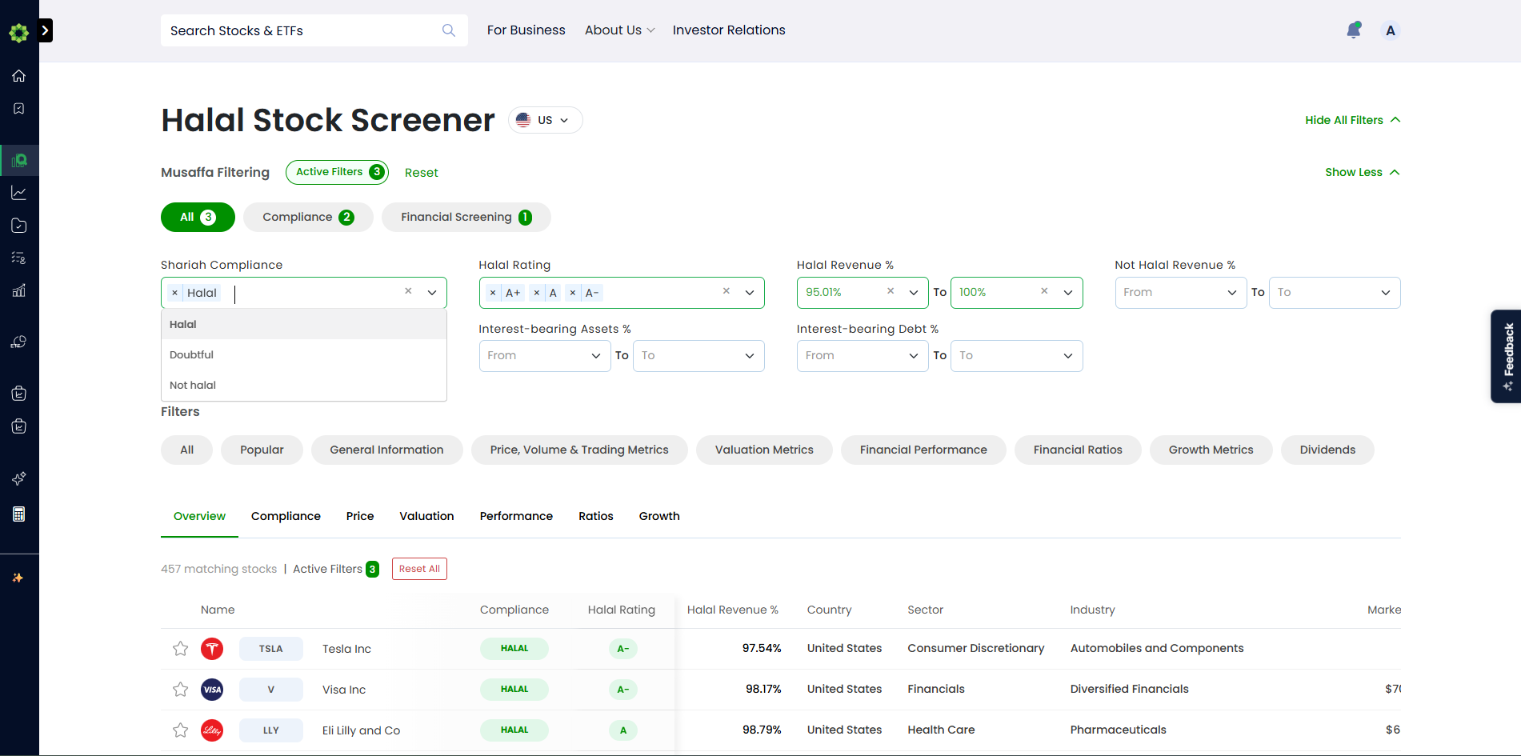The height and width of the screenshot is (756, 1521).
Task: Add Eli Lilly and Co to watchlist star
Action: click(181, 730)
